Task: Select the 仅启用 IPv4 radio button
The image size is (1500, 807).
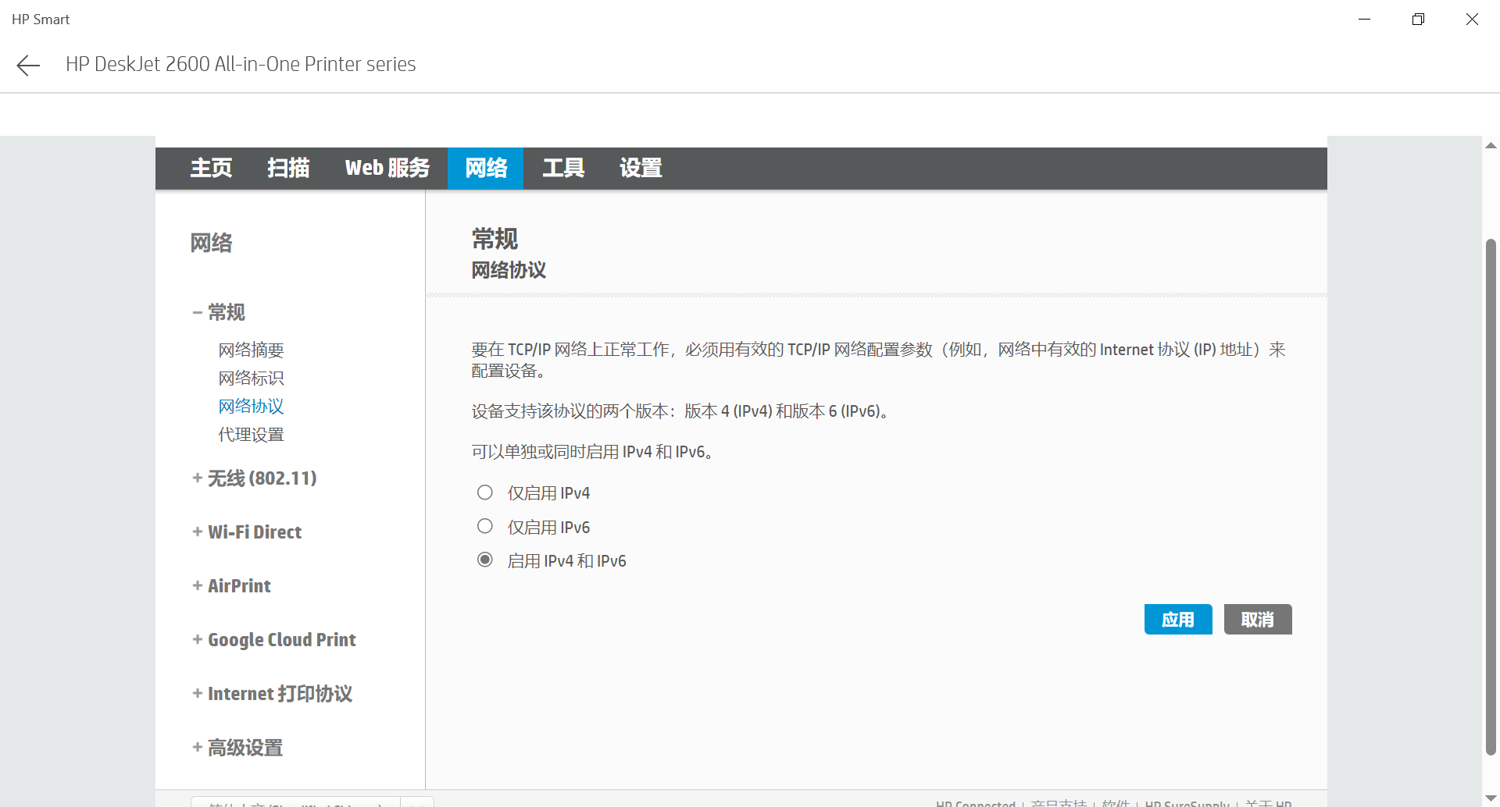Action: click(x=484, y=492)
